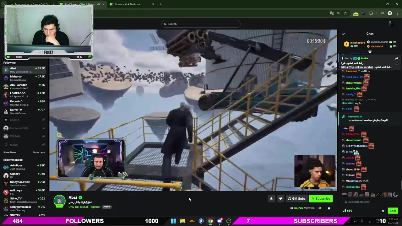Open Windows Start menu

173,221
